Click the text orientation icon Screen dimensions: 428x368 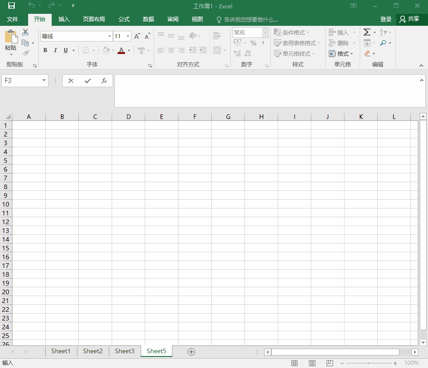click(193, 36)
